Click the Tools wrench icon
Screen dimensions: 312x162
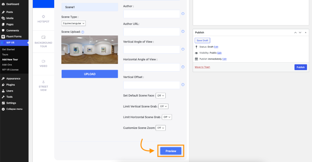[3, 97]
